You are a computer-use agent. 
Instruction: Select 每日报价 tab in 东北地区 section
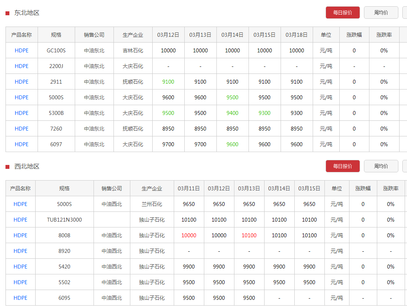343,13
